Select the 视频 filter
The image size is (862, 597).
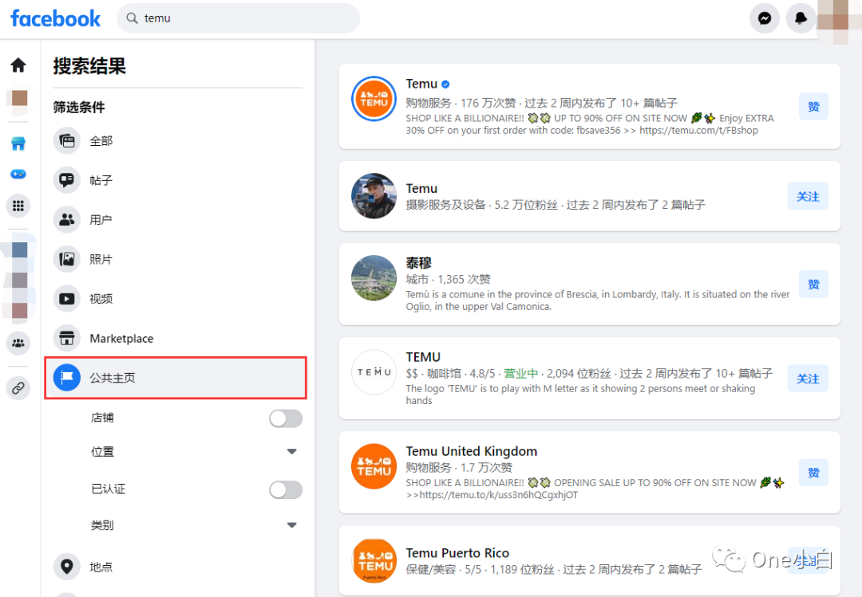[x=177, y=299]
